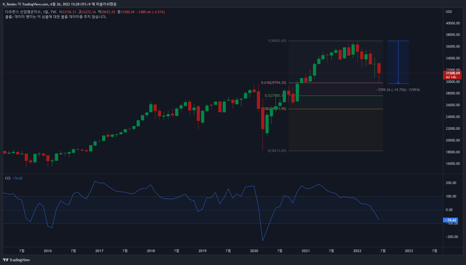This screenshot has width=466, height=265.
Task: Click the 200.00 level on CCI axis
Action: pos(451,183)
